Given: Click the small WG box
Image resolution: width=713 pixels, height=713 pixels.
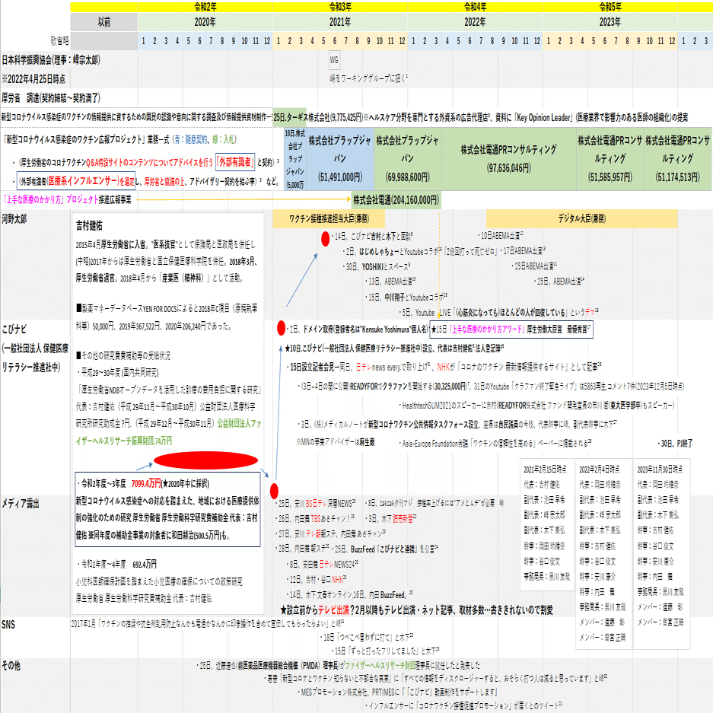Looking at the screenshot, I should tap(334, 59).
